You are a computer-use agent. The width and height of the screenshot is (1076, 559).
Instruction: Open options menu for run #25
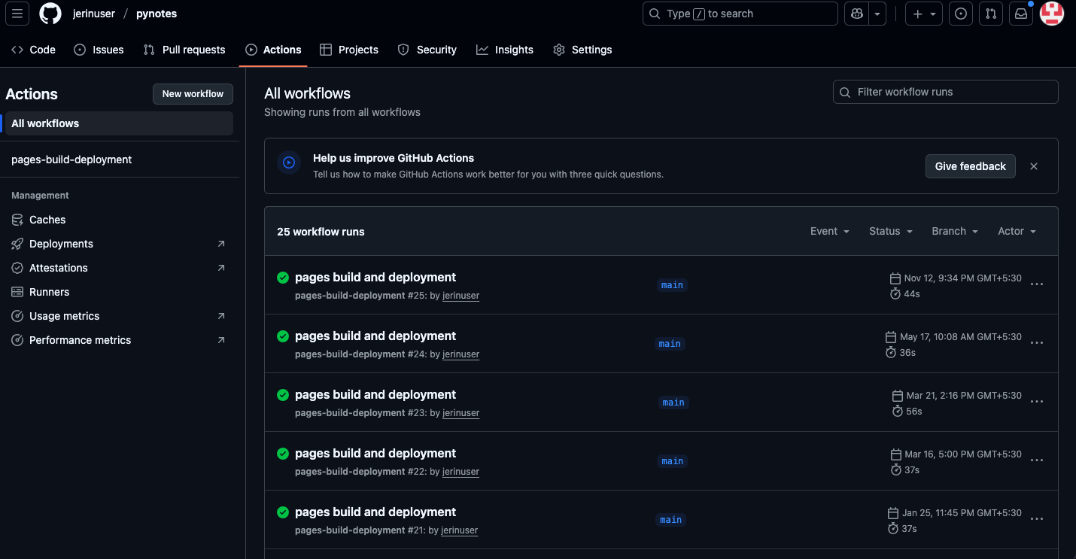click(x=1036, y=284)
